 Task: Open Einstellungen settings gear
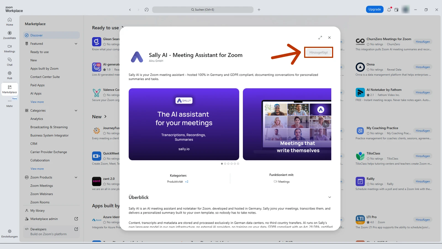10,234
